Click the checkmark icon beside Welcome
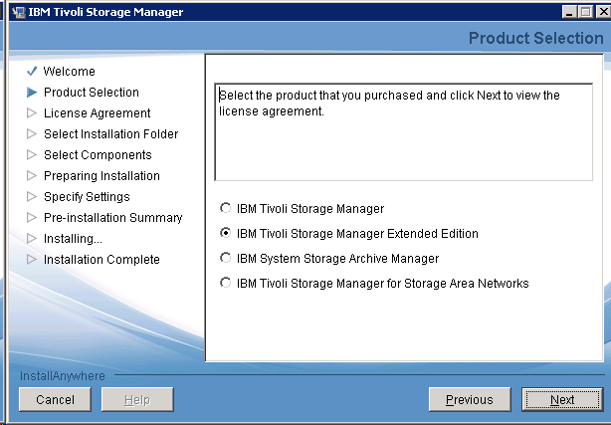Image resolution: width=611 pixels, height=425 pixels. (32, 72)
